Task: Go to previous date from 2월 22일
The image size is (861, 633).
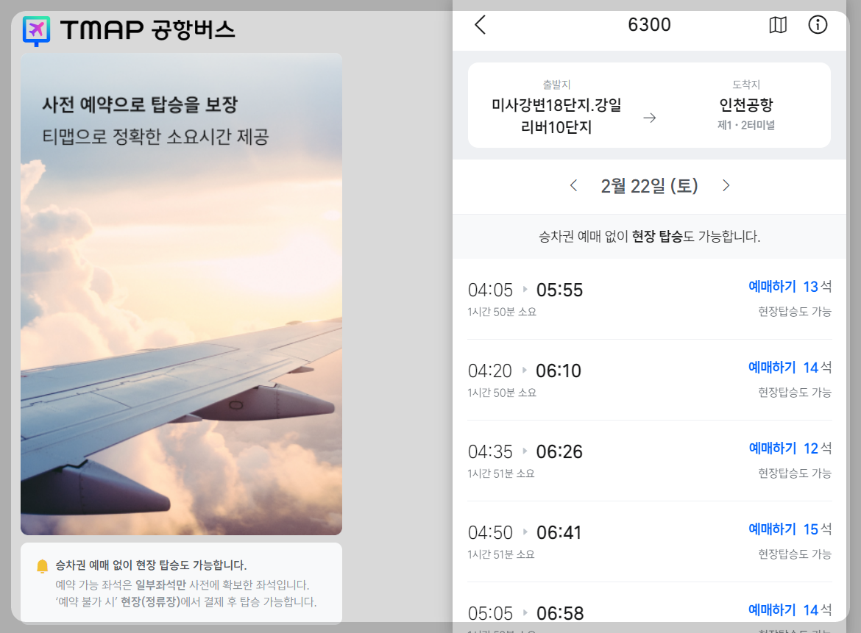Action: 574,185
